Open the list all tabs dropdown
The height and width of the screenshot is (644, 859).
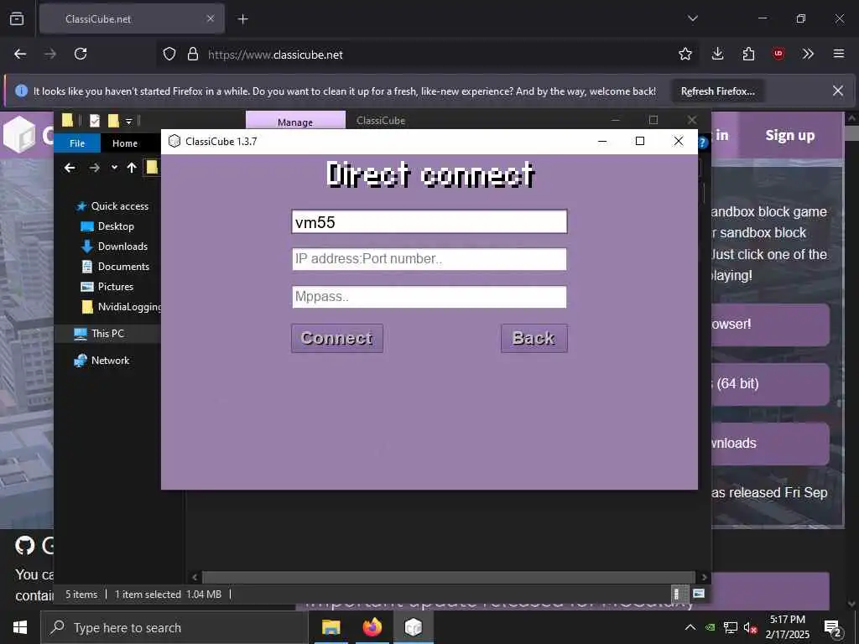[692, 18]
